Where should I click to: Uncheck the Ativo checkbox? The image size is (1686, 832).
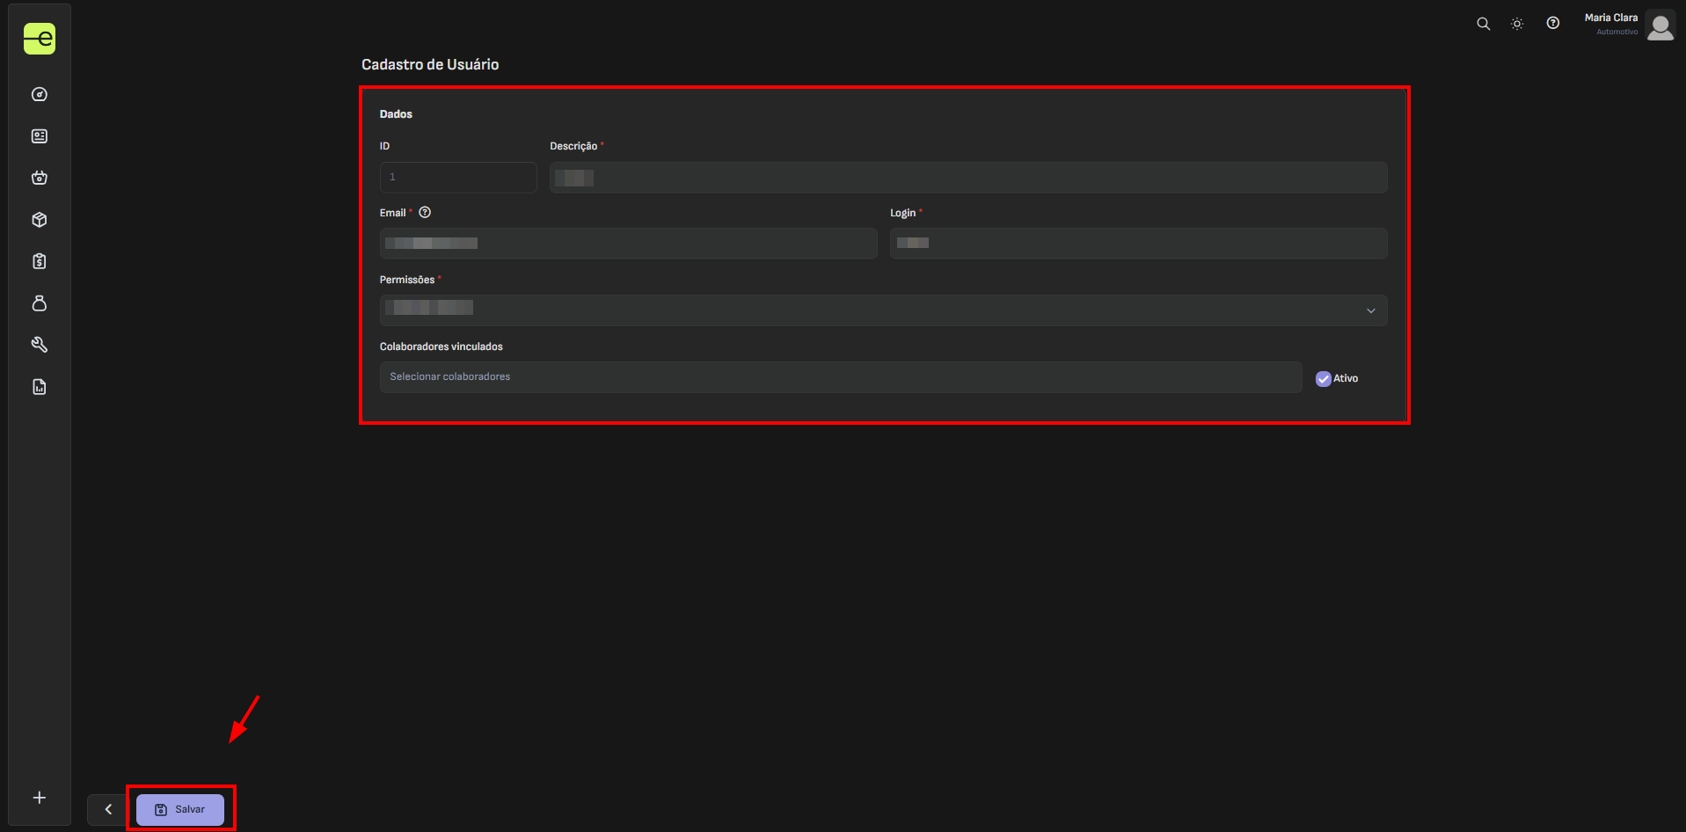point(1323,379)
